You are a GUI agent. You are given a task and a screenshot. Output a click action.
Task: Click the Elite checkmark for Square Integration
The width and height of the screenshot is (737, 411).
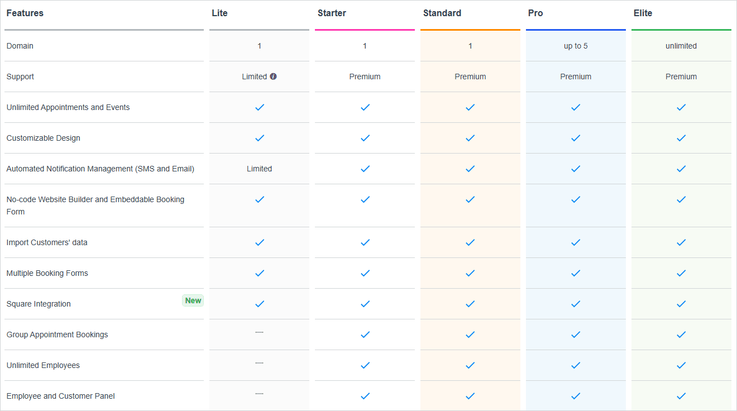(x=681, y=304)
